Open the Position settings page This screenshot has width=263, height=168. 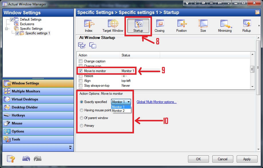pos(181,26)
